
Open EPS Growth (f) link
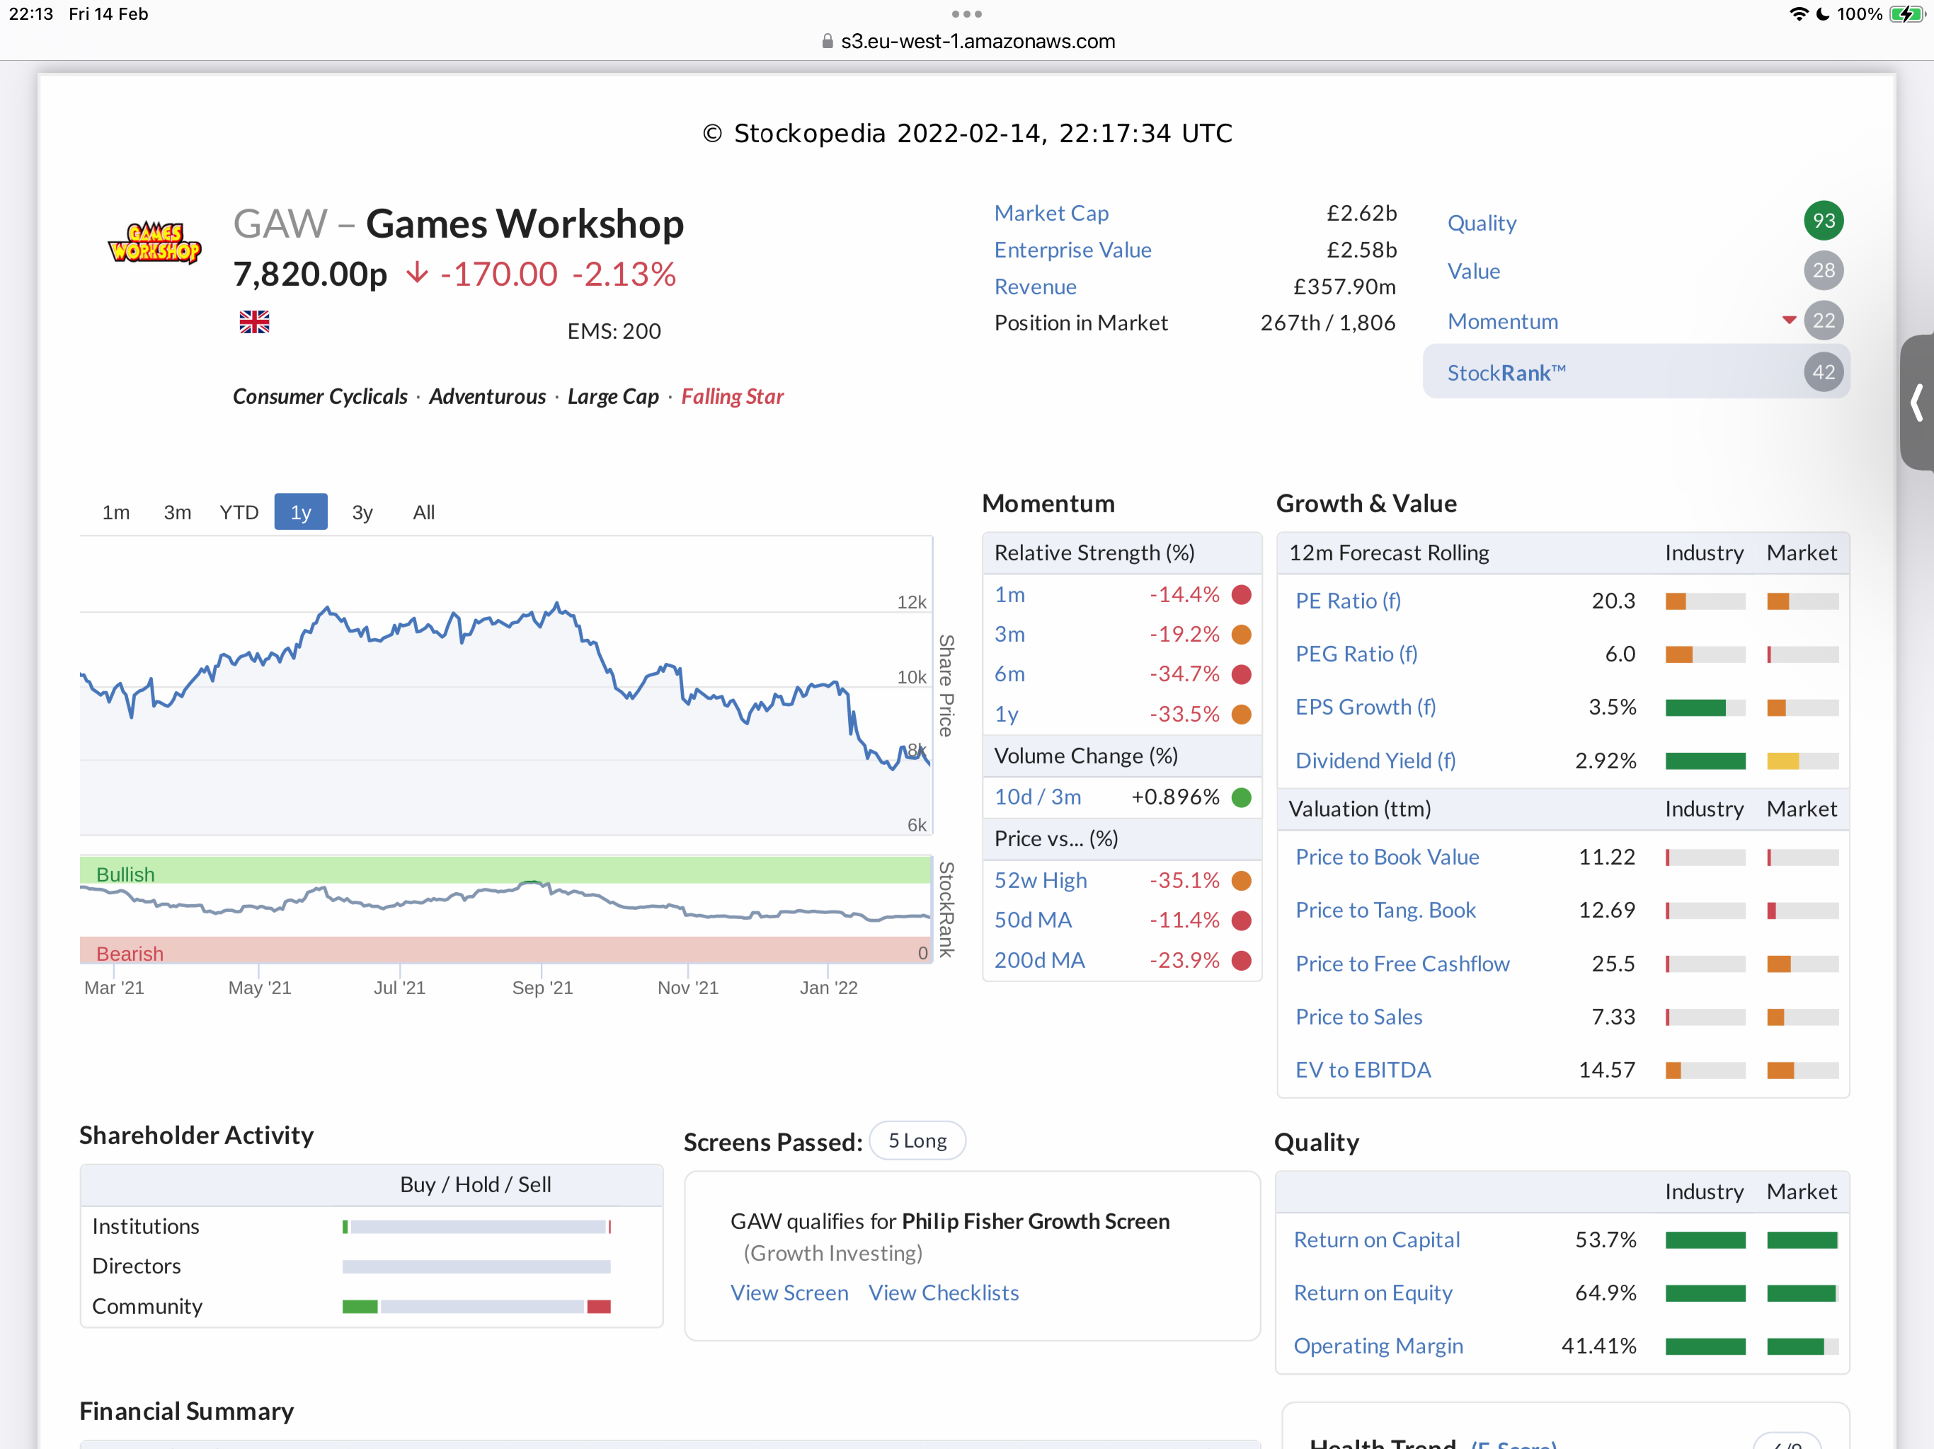pyautogui.click(x=1366, y=707)
